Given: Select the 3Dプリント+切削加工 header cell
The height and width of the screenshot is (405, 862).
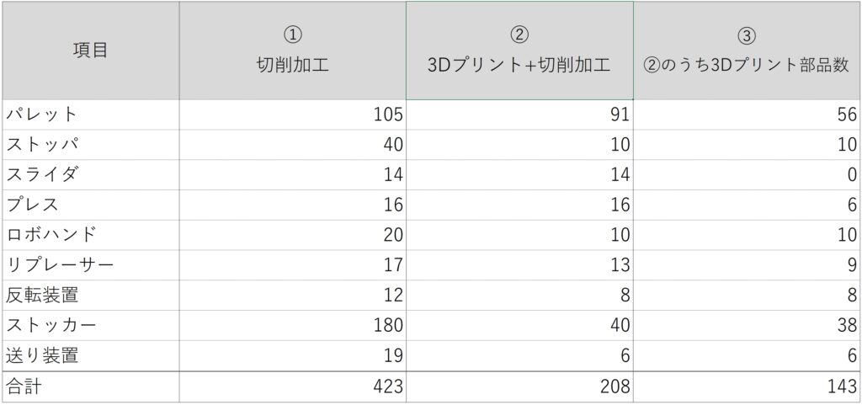Looking at the screenshot, I should tap(519, 51).
